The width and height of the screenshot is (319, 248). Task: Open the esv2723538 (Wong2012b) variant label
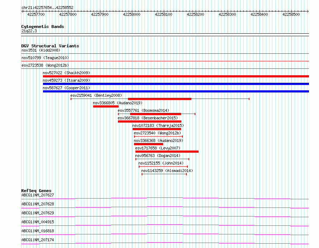click(45, 65)
